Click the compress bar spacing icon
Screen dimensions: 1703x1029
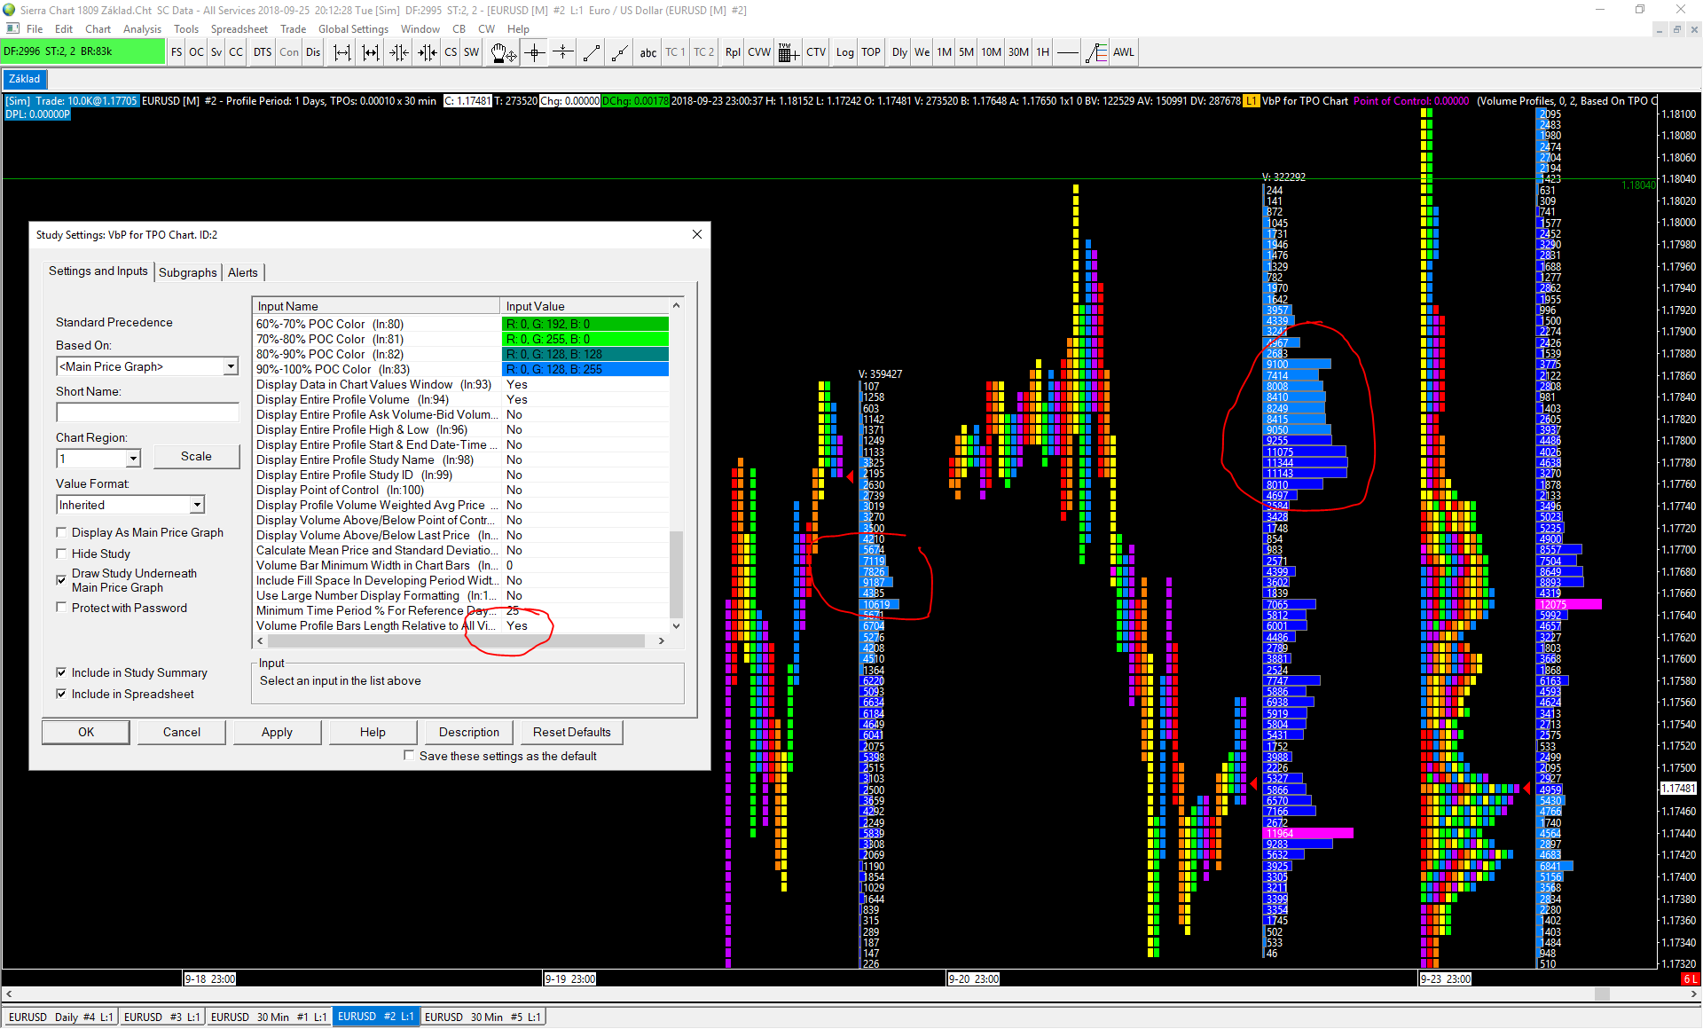point(399,52)
